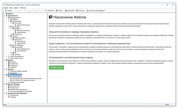Click the green Создать Задачу button
The width and height of the screenshot is (179, 109).
point(56,67)
